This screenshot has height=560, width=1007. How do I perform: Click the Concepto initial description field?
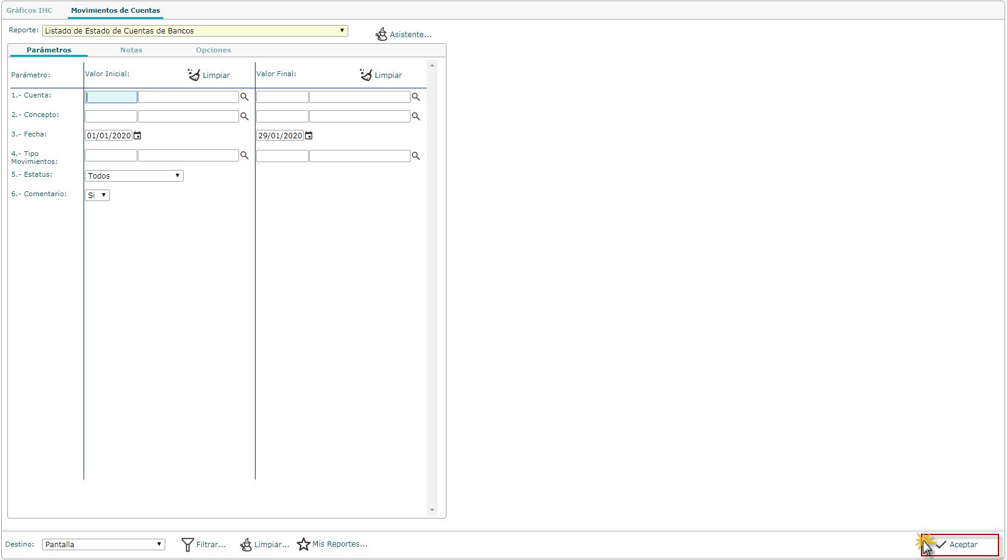(188, 116)
